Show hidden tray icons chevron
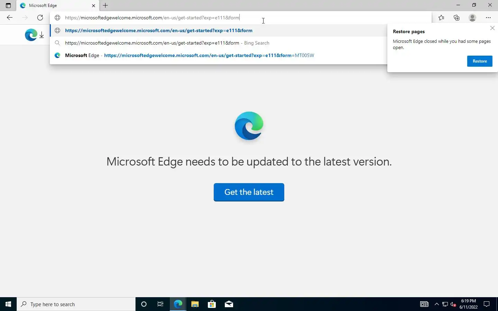Image resolution: width=498 pixels, height=311 pixels. (436, 304)
